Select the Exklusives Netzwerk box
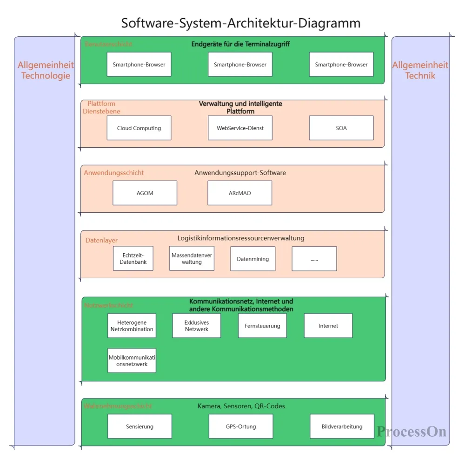This screenshot has height=459, width=465. click(196, 326)
